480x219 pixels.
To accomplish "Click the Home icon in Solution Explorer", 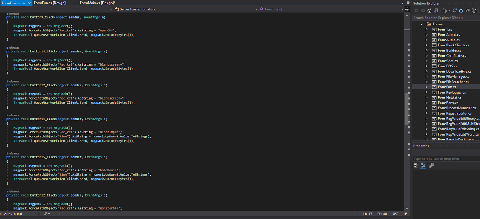I will pos(429,10).
